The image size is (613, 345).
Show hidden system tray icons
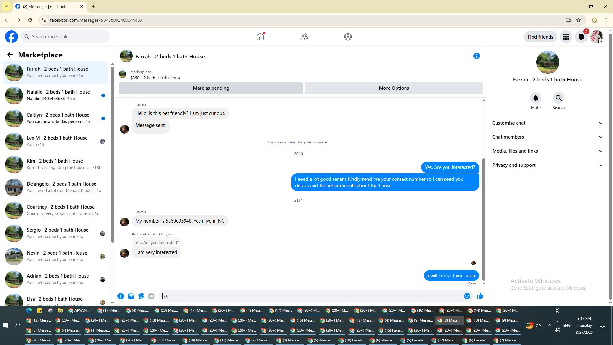click(549, 325)
